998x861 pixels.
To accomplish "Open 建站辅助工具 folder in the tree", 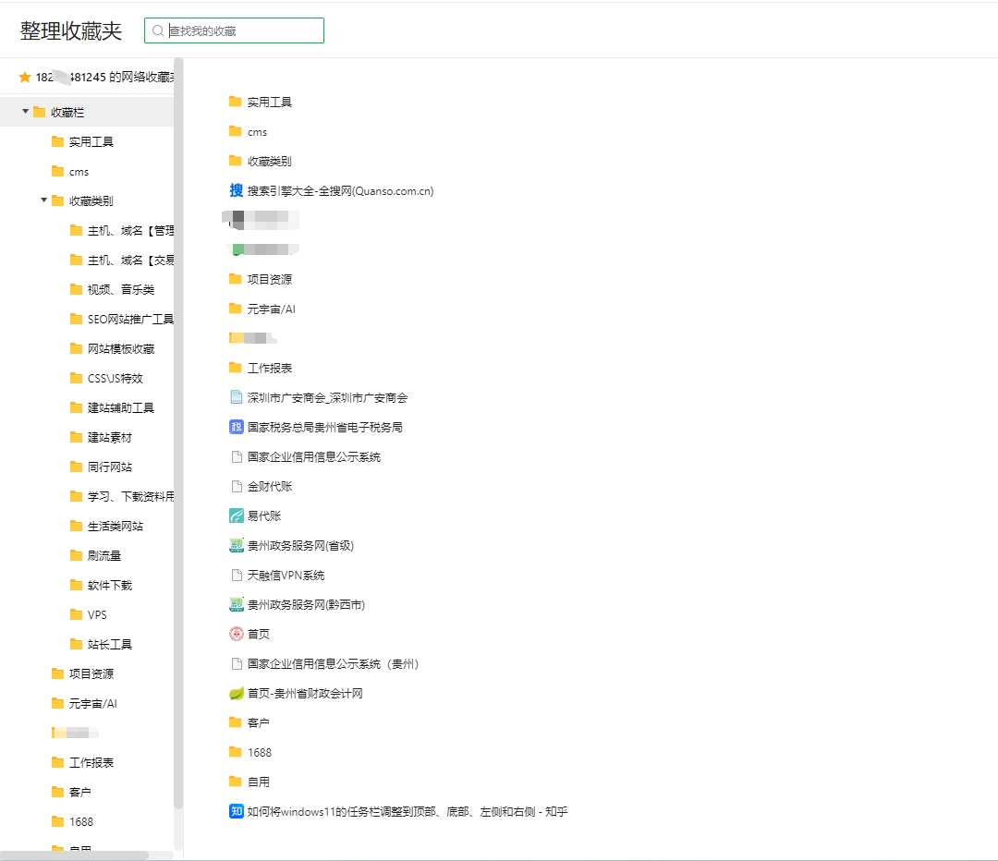I will click(121, 407).
